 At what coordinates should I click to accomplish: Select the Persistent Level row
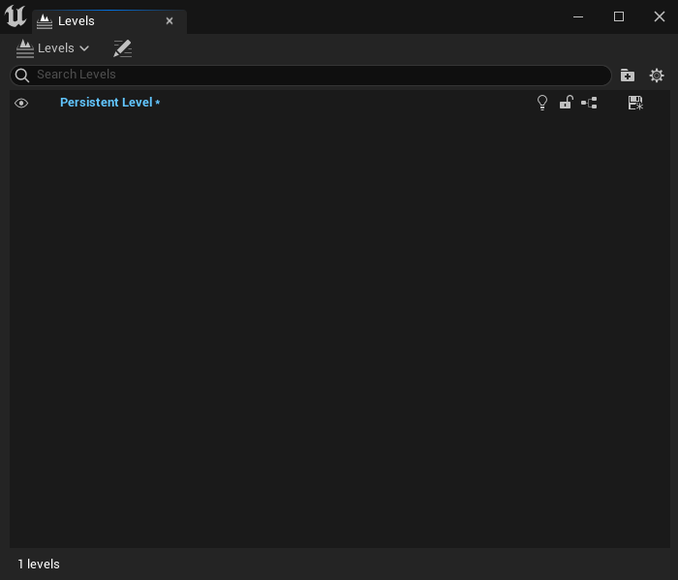tap(339, 103)
